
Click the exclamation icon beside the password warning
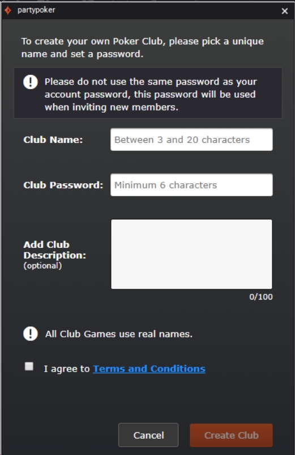click(x=31, y=82)
